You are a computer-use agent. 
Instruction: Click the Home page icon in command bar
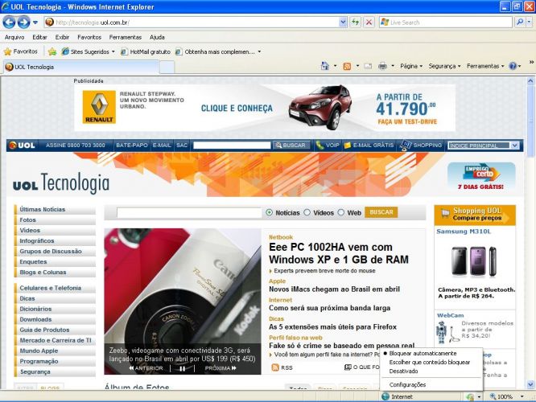325,66
